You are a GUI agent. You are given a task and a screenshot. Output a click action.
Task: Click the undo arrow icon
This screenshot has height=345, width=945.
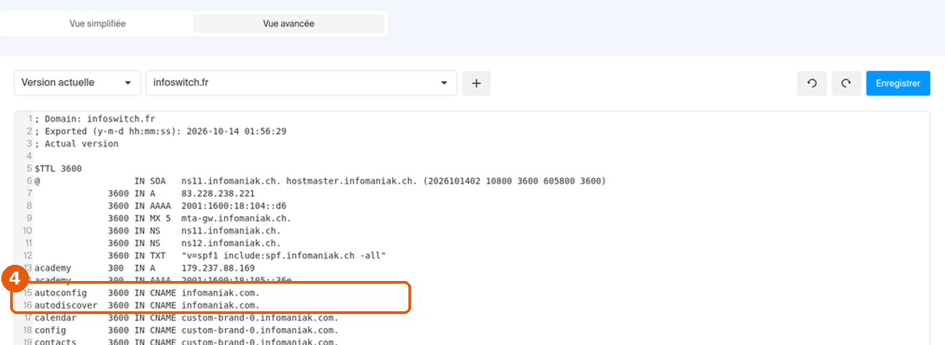point(812,84)
